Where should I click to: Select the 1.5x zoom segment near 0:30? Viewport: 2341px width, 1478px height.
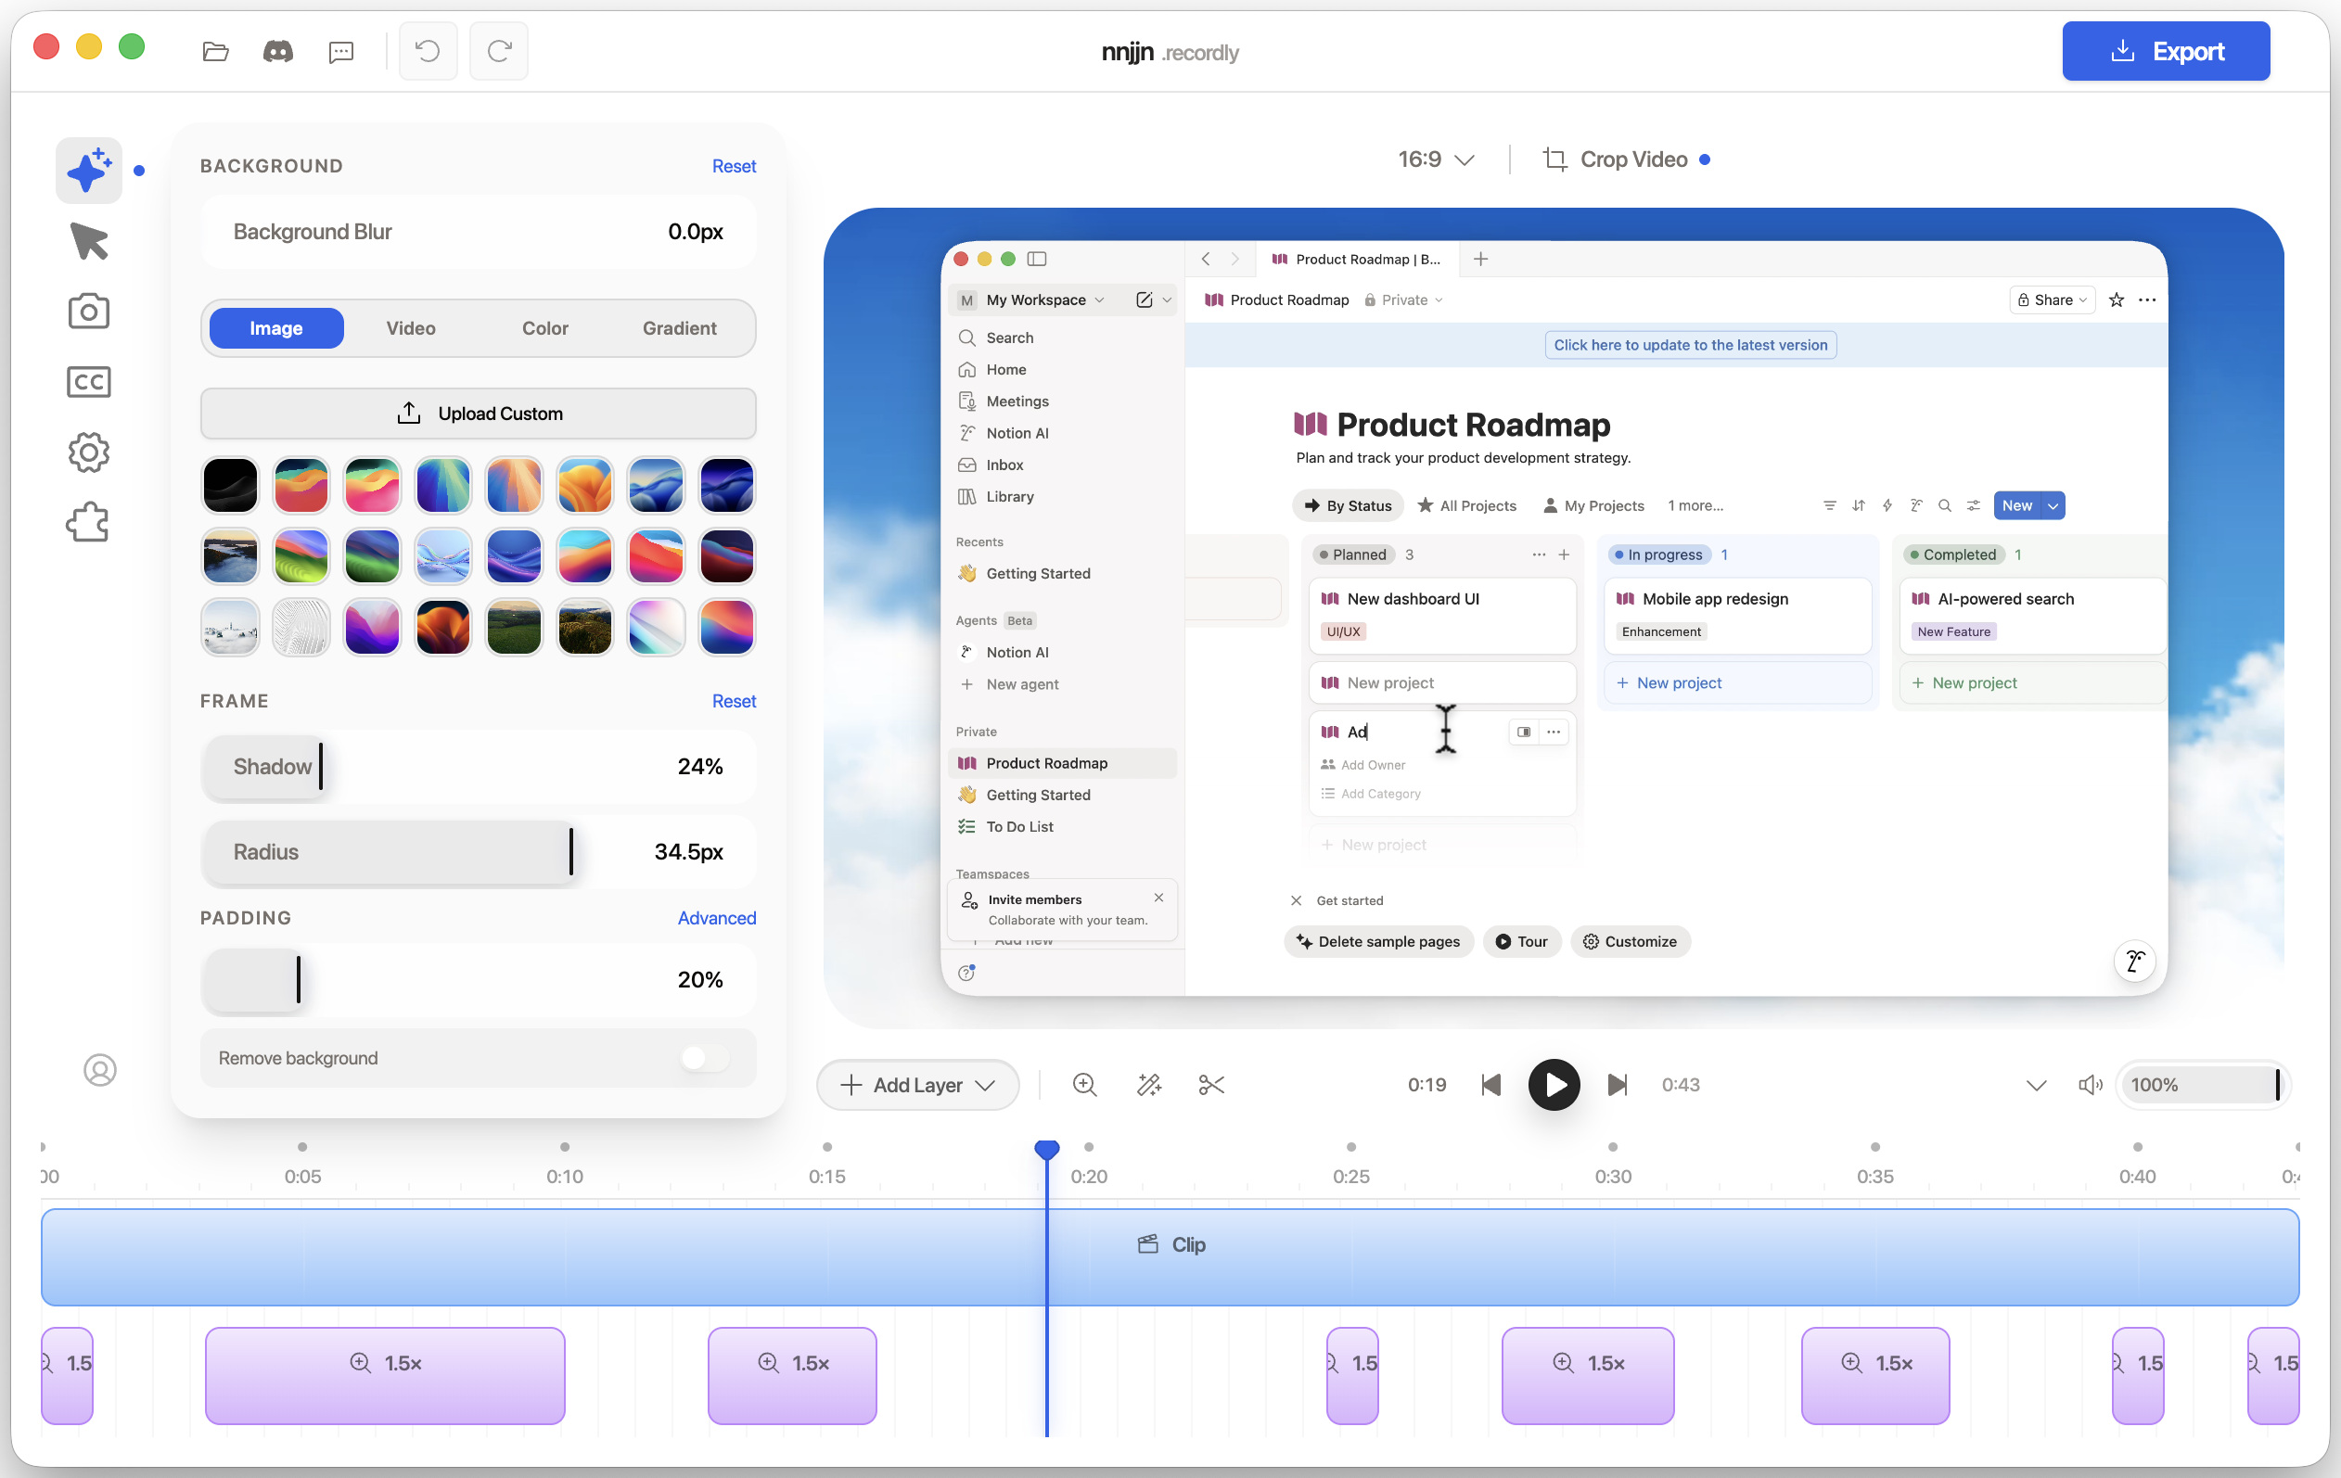point(1588,1375)
